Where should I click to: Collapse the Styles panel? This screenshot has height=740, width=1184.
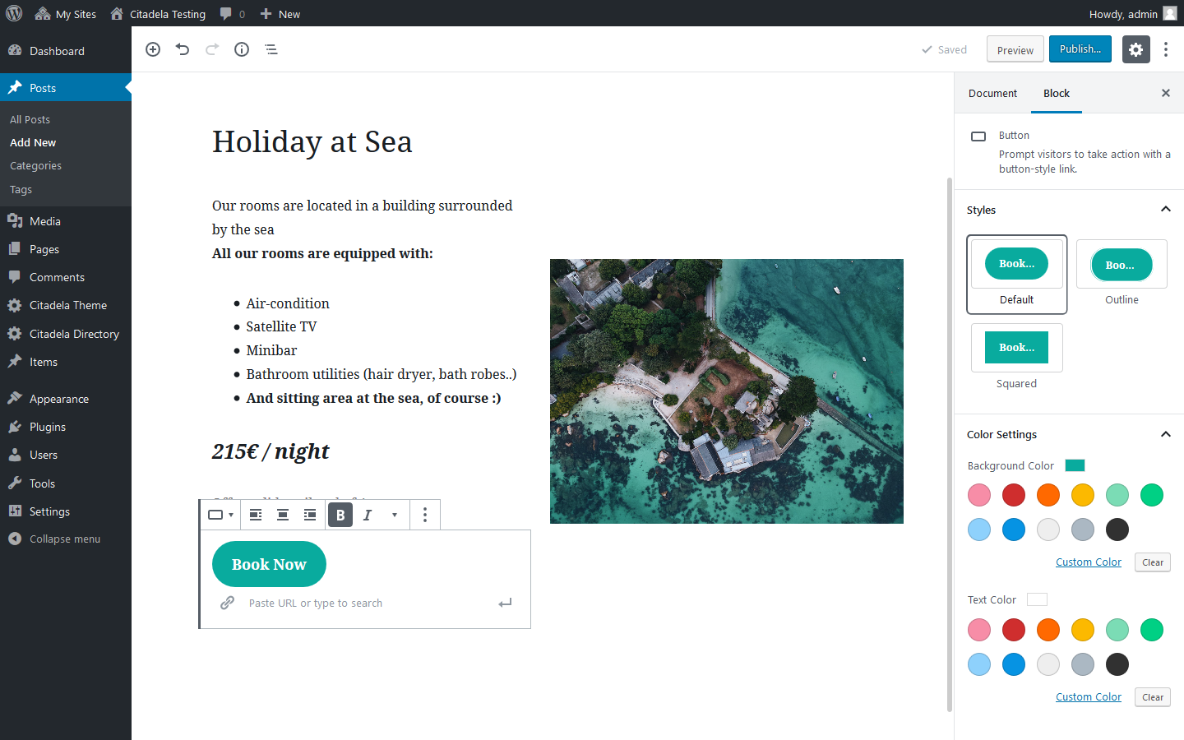point(1165,210)
